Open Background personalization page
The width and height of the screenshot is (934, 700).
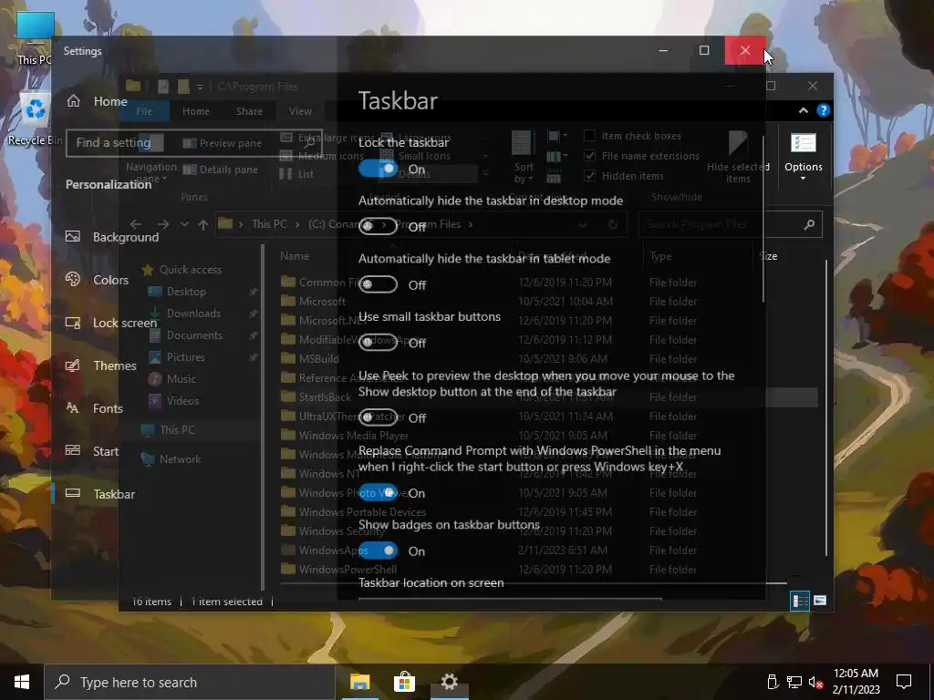pos(112,237)
